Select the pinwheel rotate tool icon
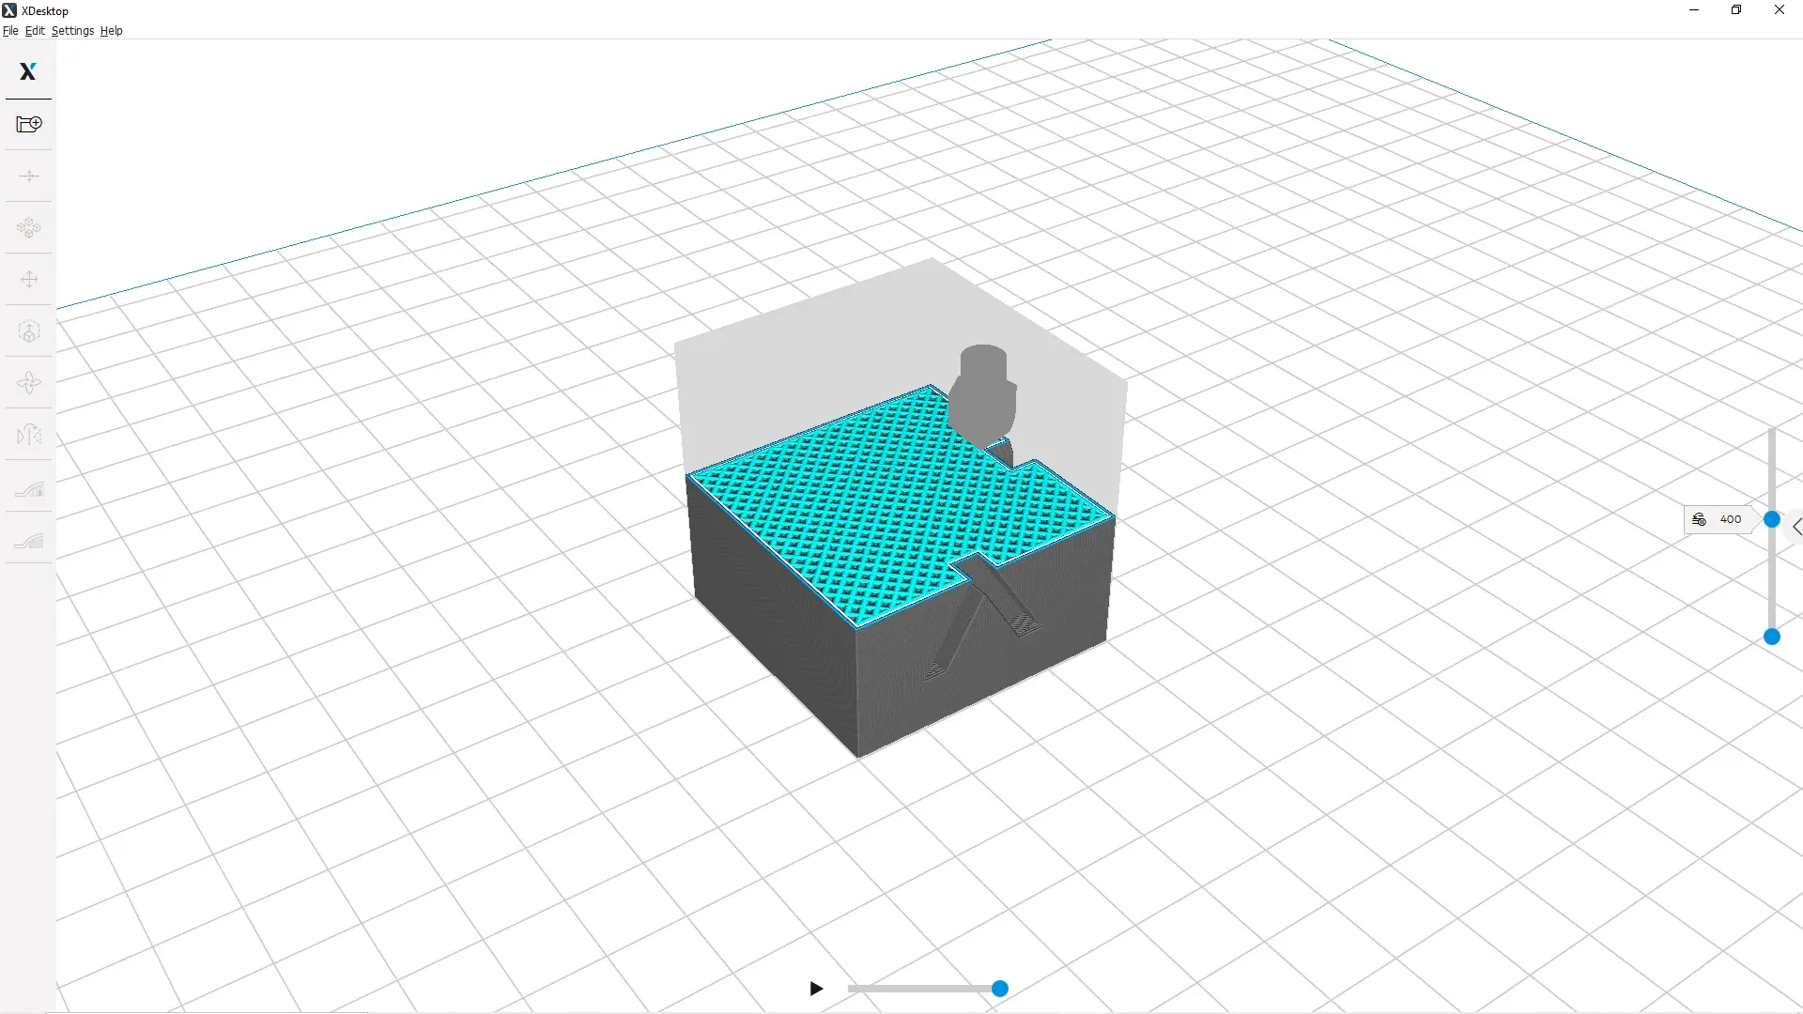 28,383
